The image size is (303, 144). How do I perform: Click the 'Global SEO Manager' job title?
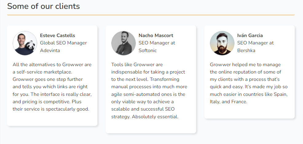(x=63, y=43)
